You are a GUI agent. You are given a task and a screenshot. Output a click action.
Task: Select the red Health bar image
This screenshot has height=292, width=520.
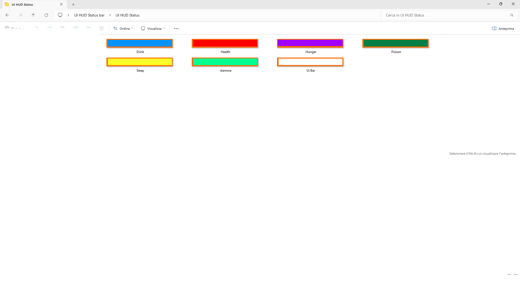(225, 43)
